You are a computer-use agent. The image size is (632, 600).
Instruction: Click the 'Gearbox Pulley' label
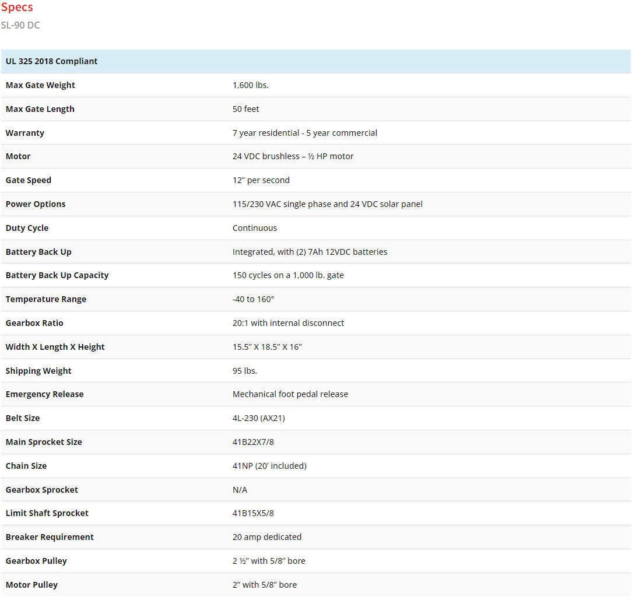(36, 561)
